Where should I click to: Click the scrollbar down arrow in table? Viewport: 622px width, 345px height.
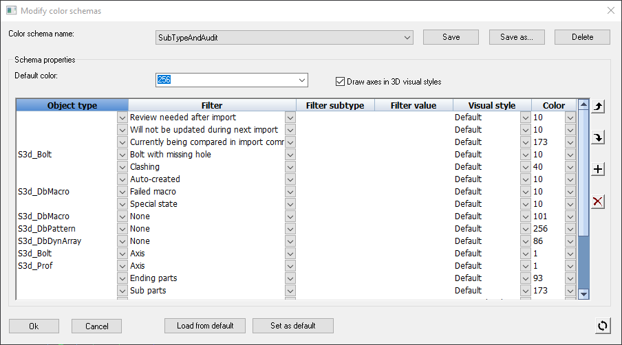(x=583, y=294)
